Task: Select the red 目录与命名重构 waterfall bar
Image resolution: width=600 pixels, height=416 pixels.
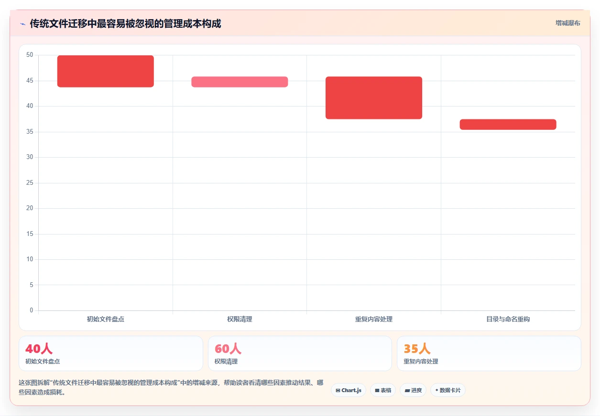Action: (x=508, y=124)
